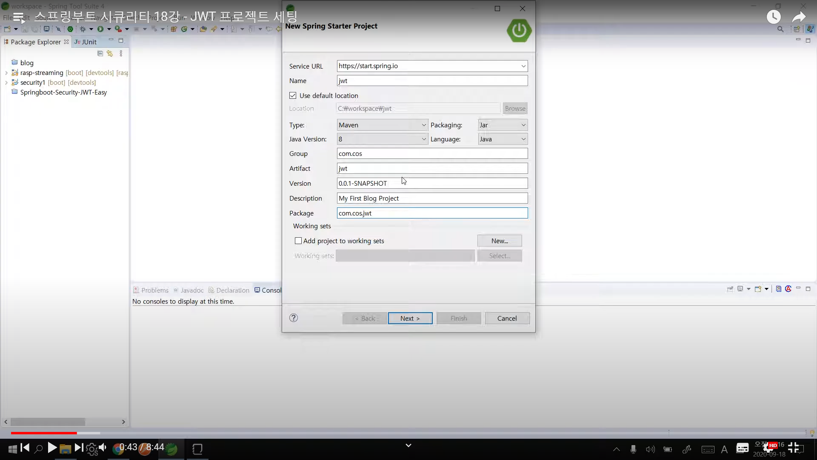Open the Packaging Jar dropdown

coord(503,125)
